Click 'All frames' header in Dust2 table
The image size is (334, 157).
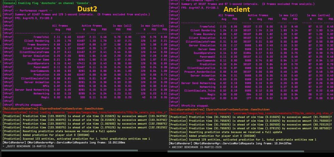click(60, 26)
